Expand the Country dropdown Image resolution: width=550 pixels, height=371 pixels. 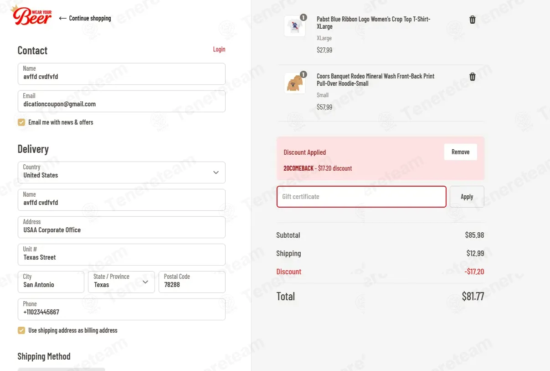coord(122,172)
